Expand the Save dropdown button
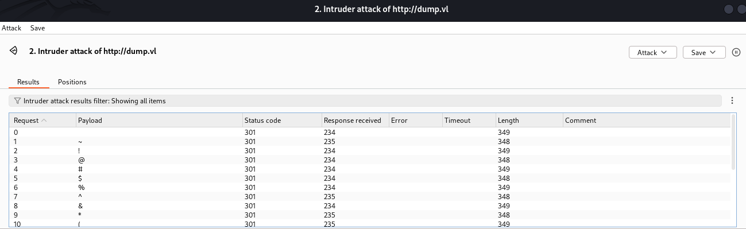 coord(704,52)
